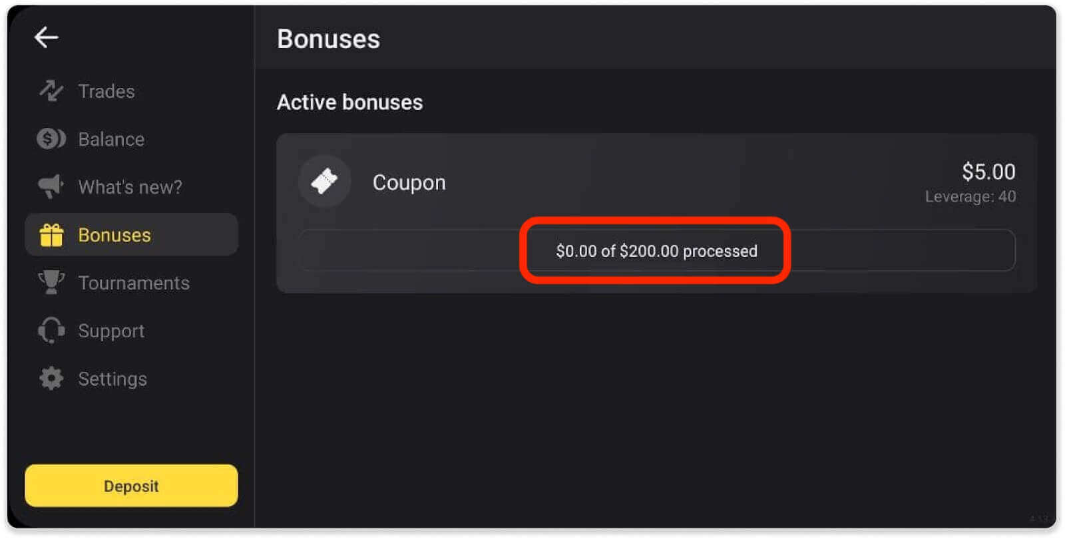The height and width of the screenshot is (539, 1065).
Task: Click the Tournaments trophy icon
Action: pyautogui.click(x=51, y=282)
